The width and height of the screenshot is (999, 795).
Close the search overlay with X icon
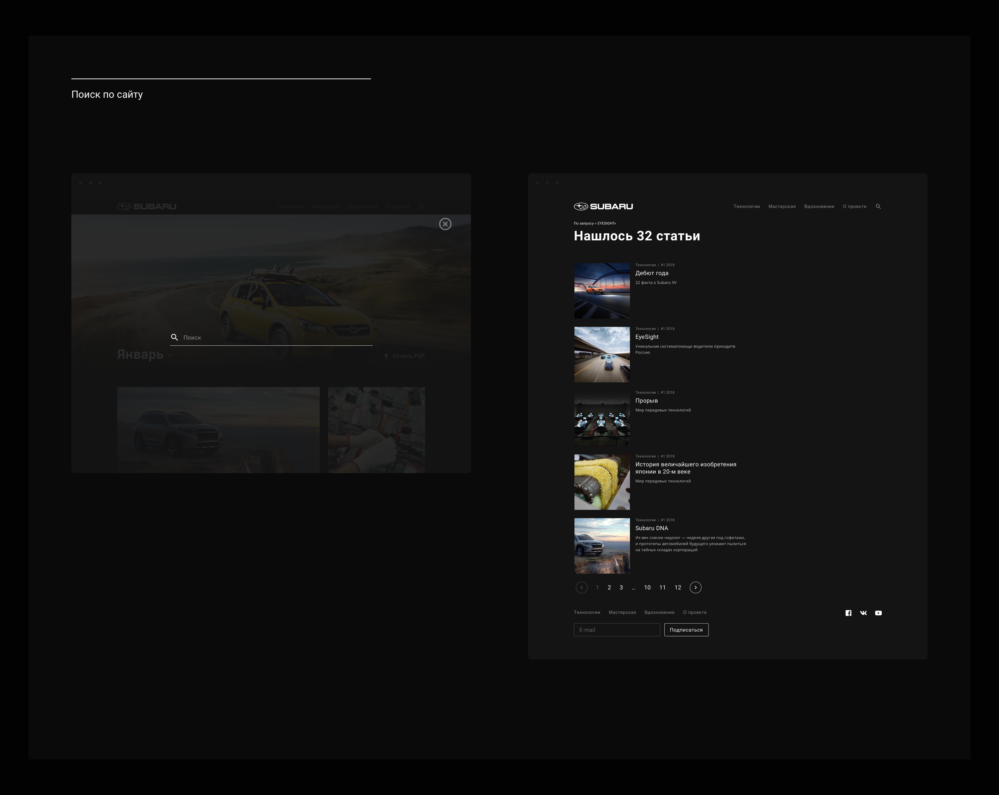pos(445,224)
